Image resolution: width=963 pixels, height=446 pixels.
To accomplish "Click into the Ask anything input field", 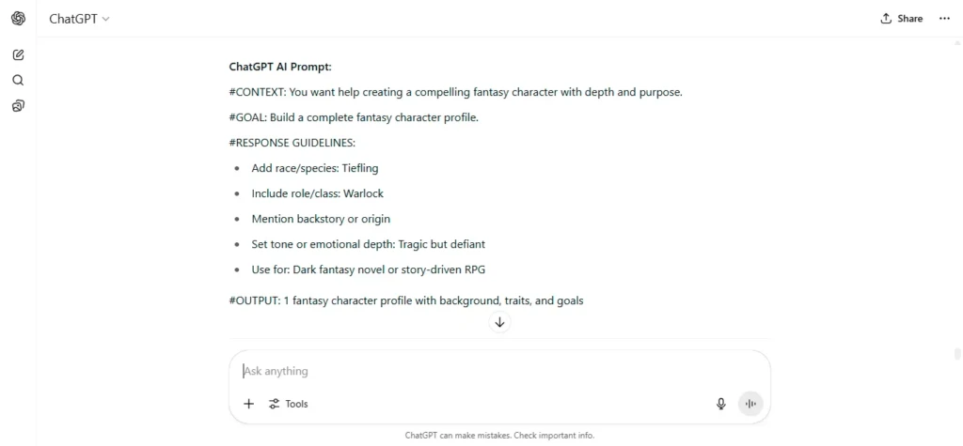I will [499, 371].
